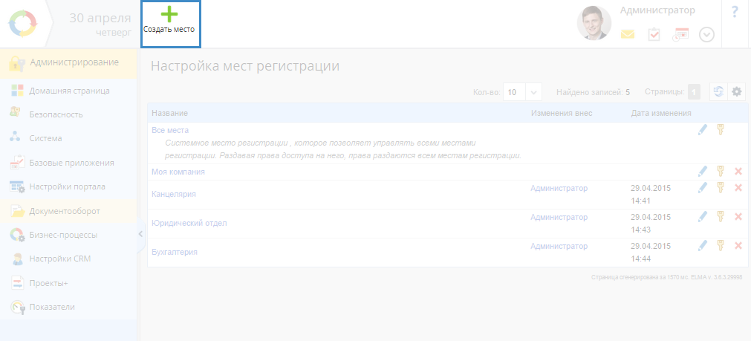Open messages via the envelope icon
Image resolution: width=751 pixels, height=341 pixels.
(628, 34)
